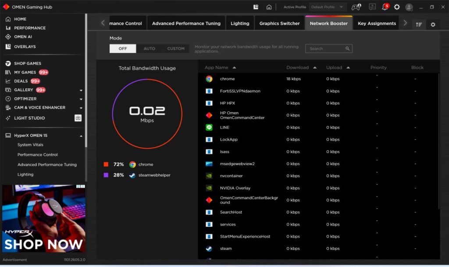This screenshot has width=449, height=267.
Task: Switch to the Lighting tab
Action: tap(240, 24)
